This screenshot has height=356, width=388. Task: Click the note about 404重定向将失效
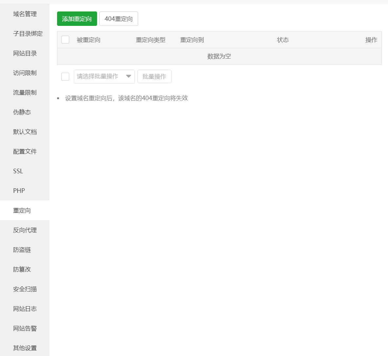[x=127, y=98]
